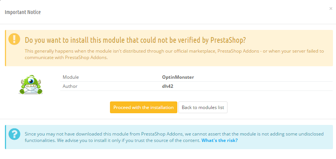The width and height of the screenshot is (336, 159).
Task: Click "trust the source of the content" sentence
Action: [168, 140]
